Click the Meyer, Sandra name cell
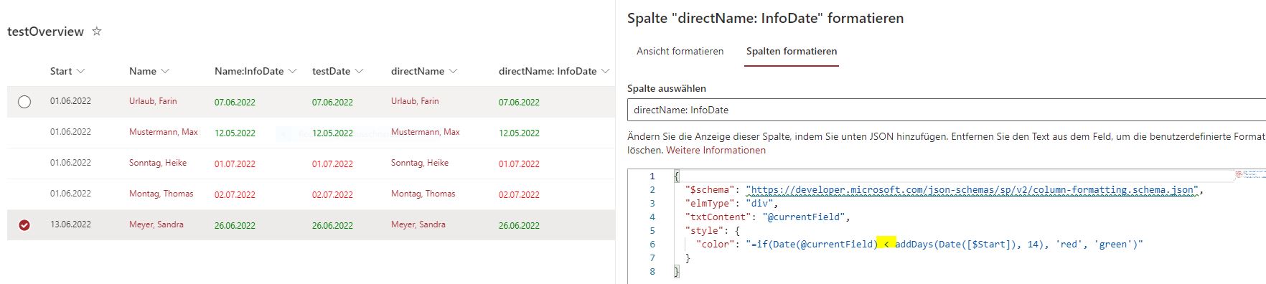Viewport: 1266px width, 284px height. click(x=156, y=224)
